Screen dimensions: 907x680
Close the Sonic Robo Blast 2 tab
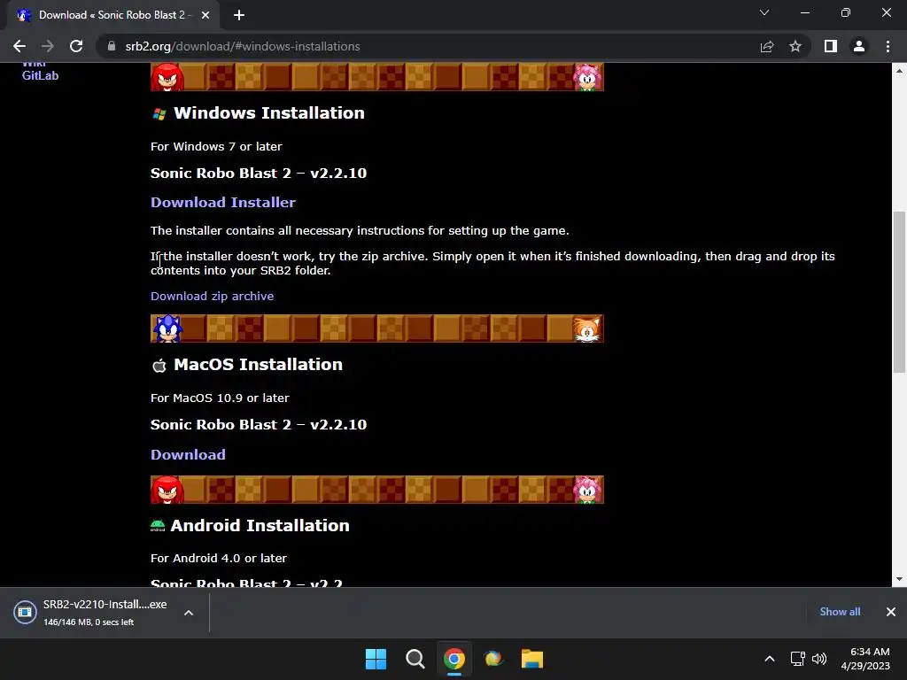point(205,15)
